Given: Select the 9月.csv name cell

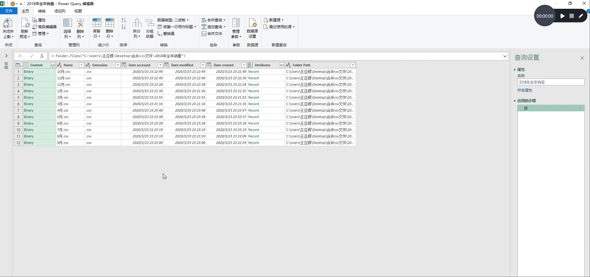Looking at the screenshot, I should pyautogui.click(x=70, y=143).
